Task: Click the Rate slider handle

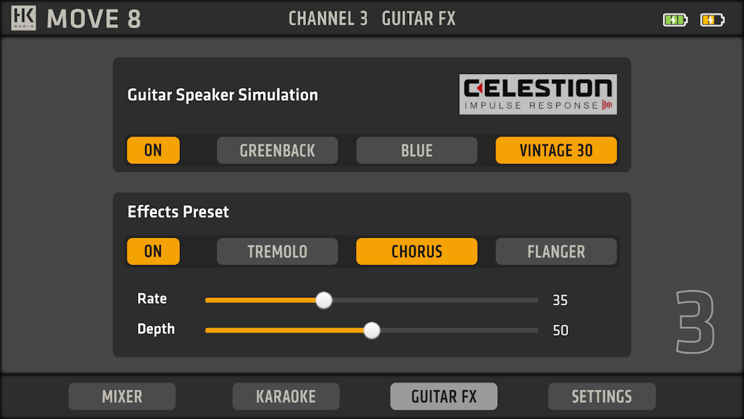Action: (324, 300)
